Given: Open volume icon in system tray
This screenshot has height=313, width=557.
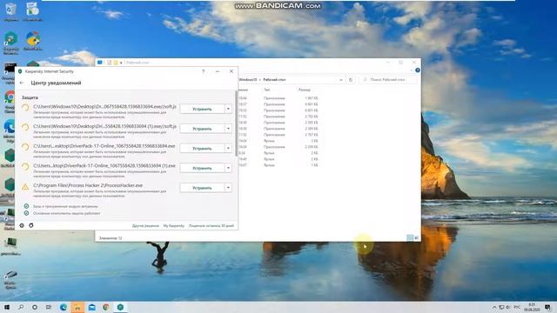Looking at the screenshot, I should 508,307.
